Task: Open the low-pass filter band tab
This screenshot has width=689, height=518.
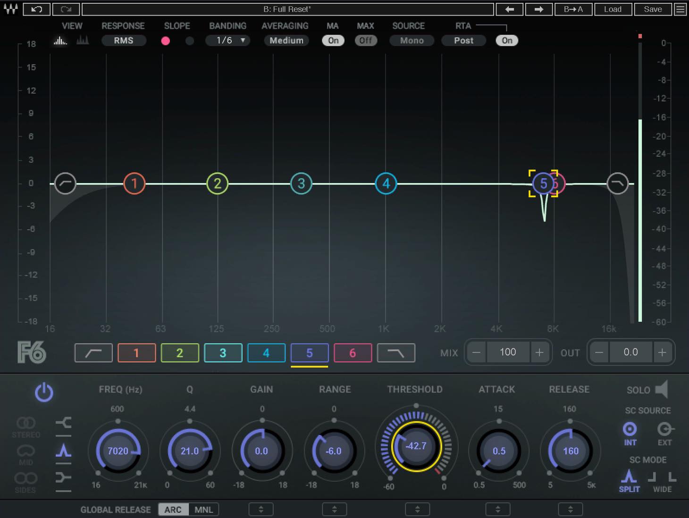Action: pyautogui.click(x=396, y=353)
